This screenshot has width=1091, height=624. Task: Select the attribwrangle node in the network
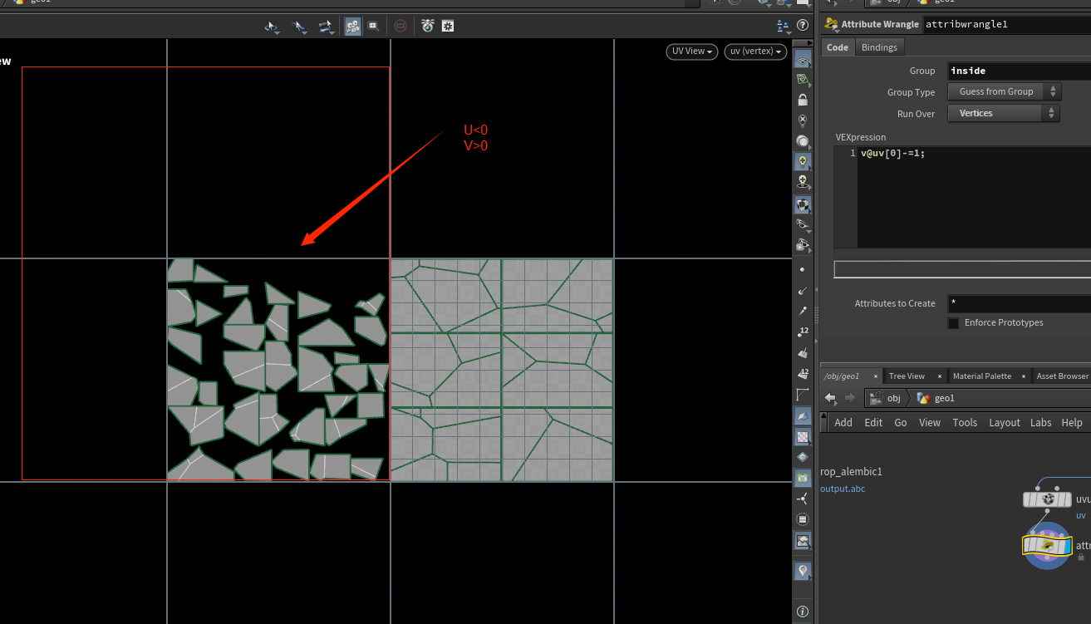(x=1047, y=545)
